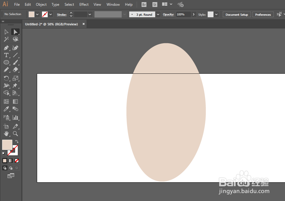Select the Gradient tool
Image resolution: width=285 pixels, height=201 pixels.
coord(15,102)
